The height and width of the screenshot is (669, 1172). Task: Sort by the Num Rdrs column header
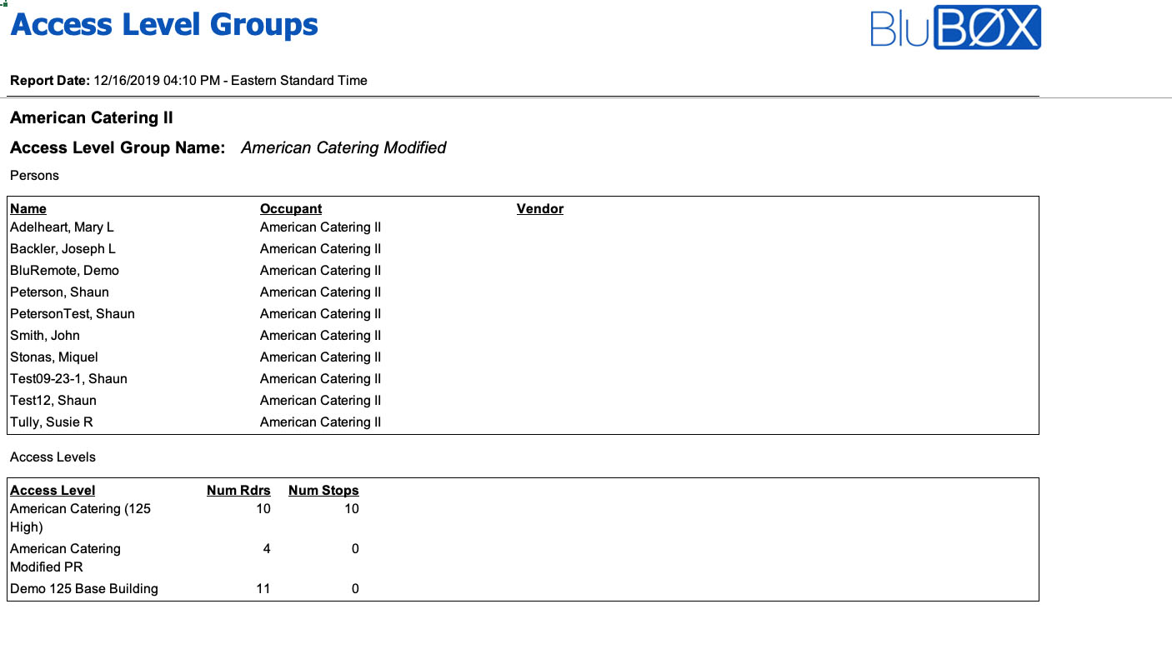tap(238, 490)
